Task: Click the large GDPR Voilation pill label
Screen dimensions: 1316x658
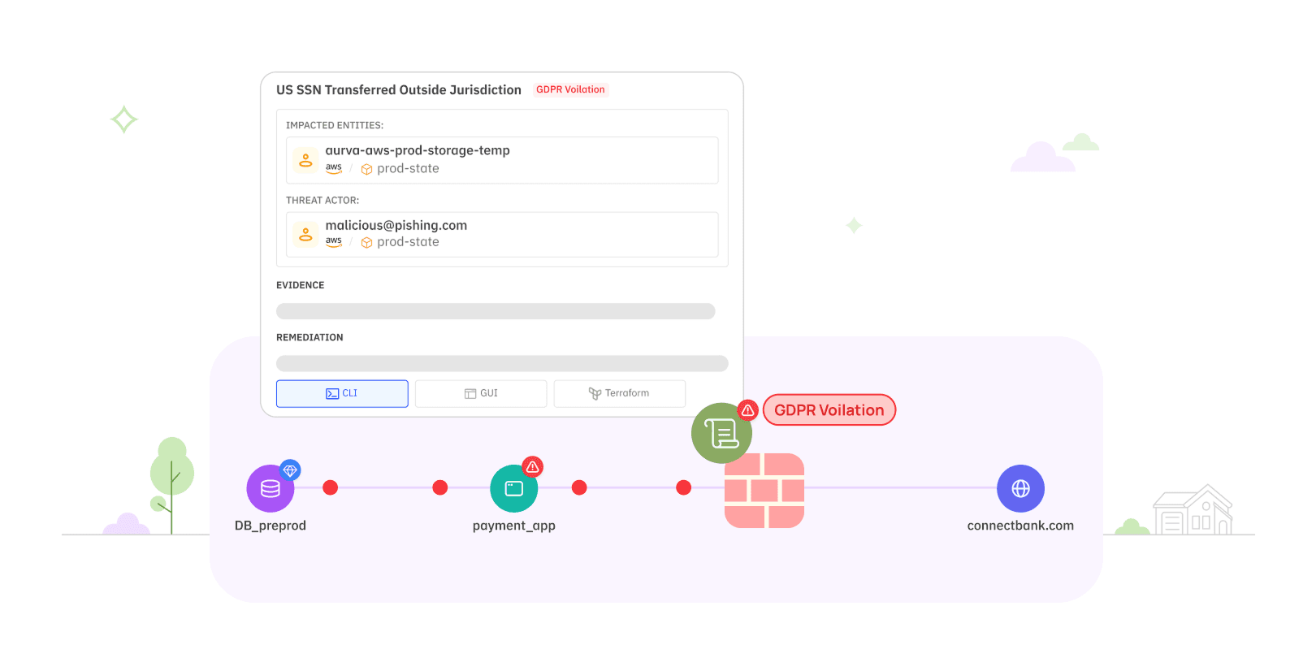Action: coord(829,410)
